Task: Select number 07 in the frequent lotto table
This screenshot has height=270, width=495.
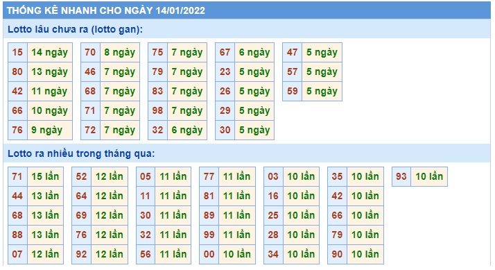Action: point(18,254)
